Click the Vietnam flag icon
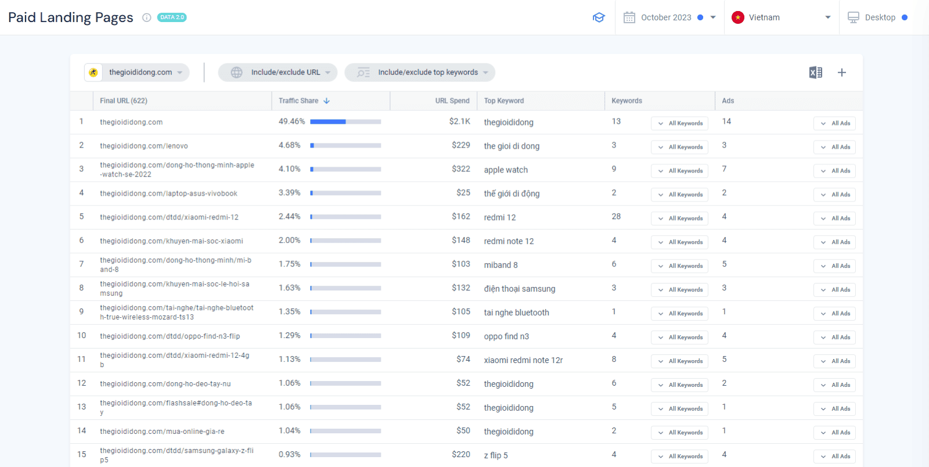Image resolution: width=929 pixels, height=467 pixels. (x=738, y=17)
